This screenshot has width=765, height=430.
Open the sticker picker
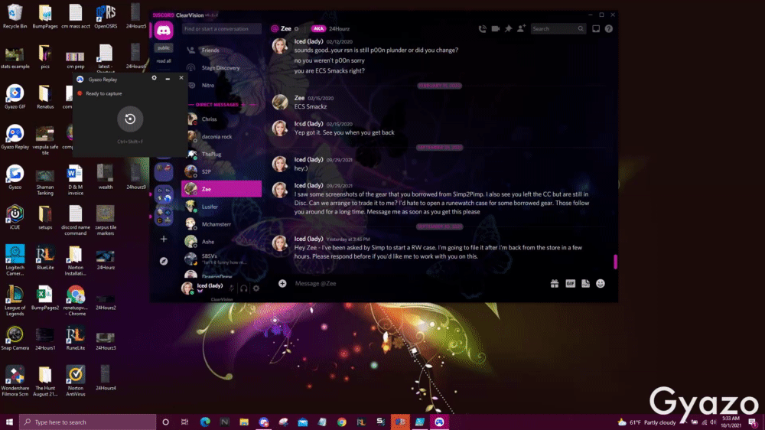pyautogui.click(x=585, y=284)
